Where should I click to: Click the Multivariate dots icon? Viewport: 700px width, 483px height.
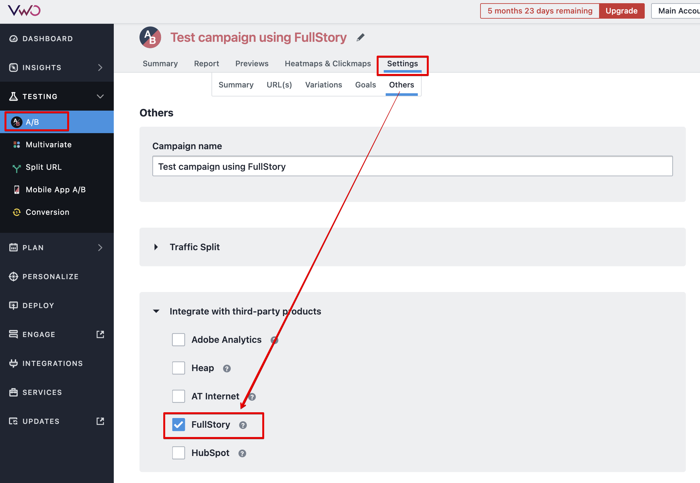pos(17,145)
